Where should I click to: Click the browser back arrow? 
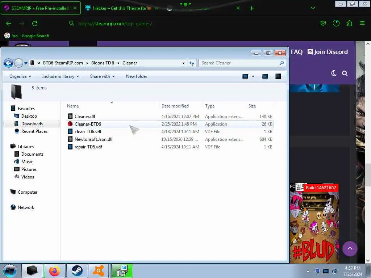click(x=9, y=24)
